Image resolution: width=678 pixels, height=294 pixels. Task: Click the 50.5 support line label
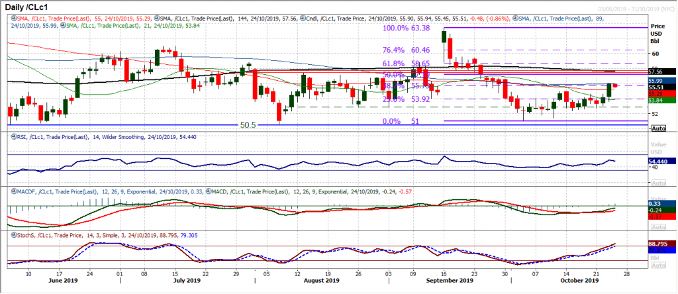(249, 124)
